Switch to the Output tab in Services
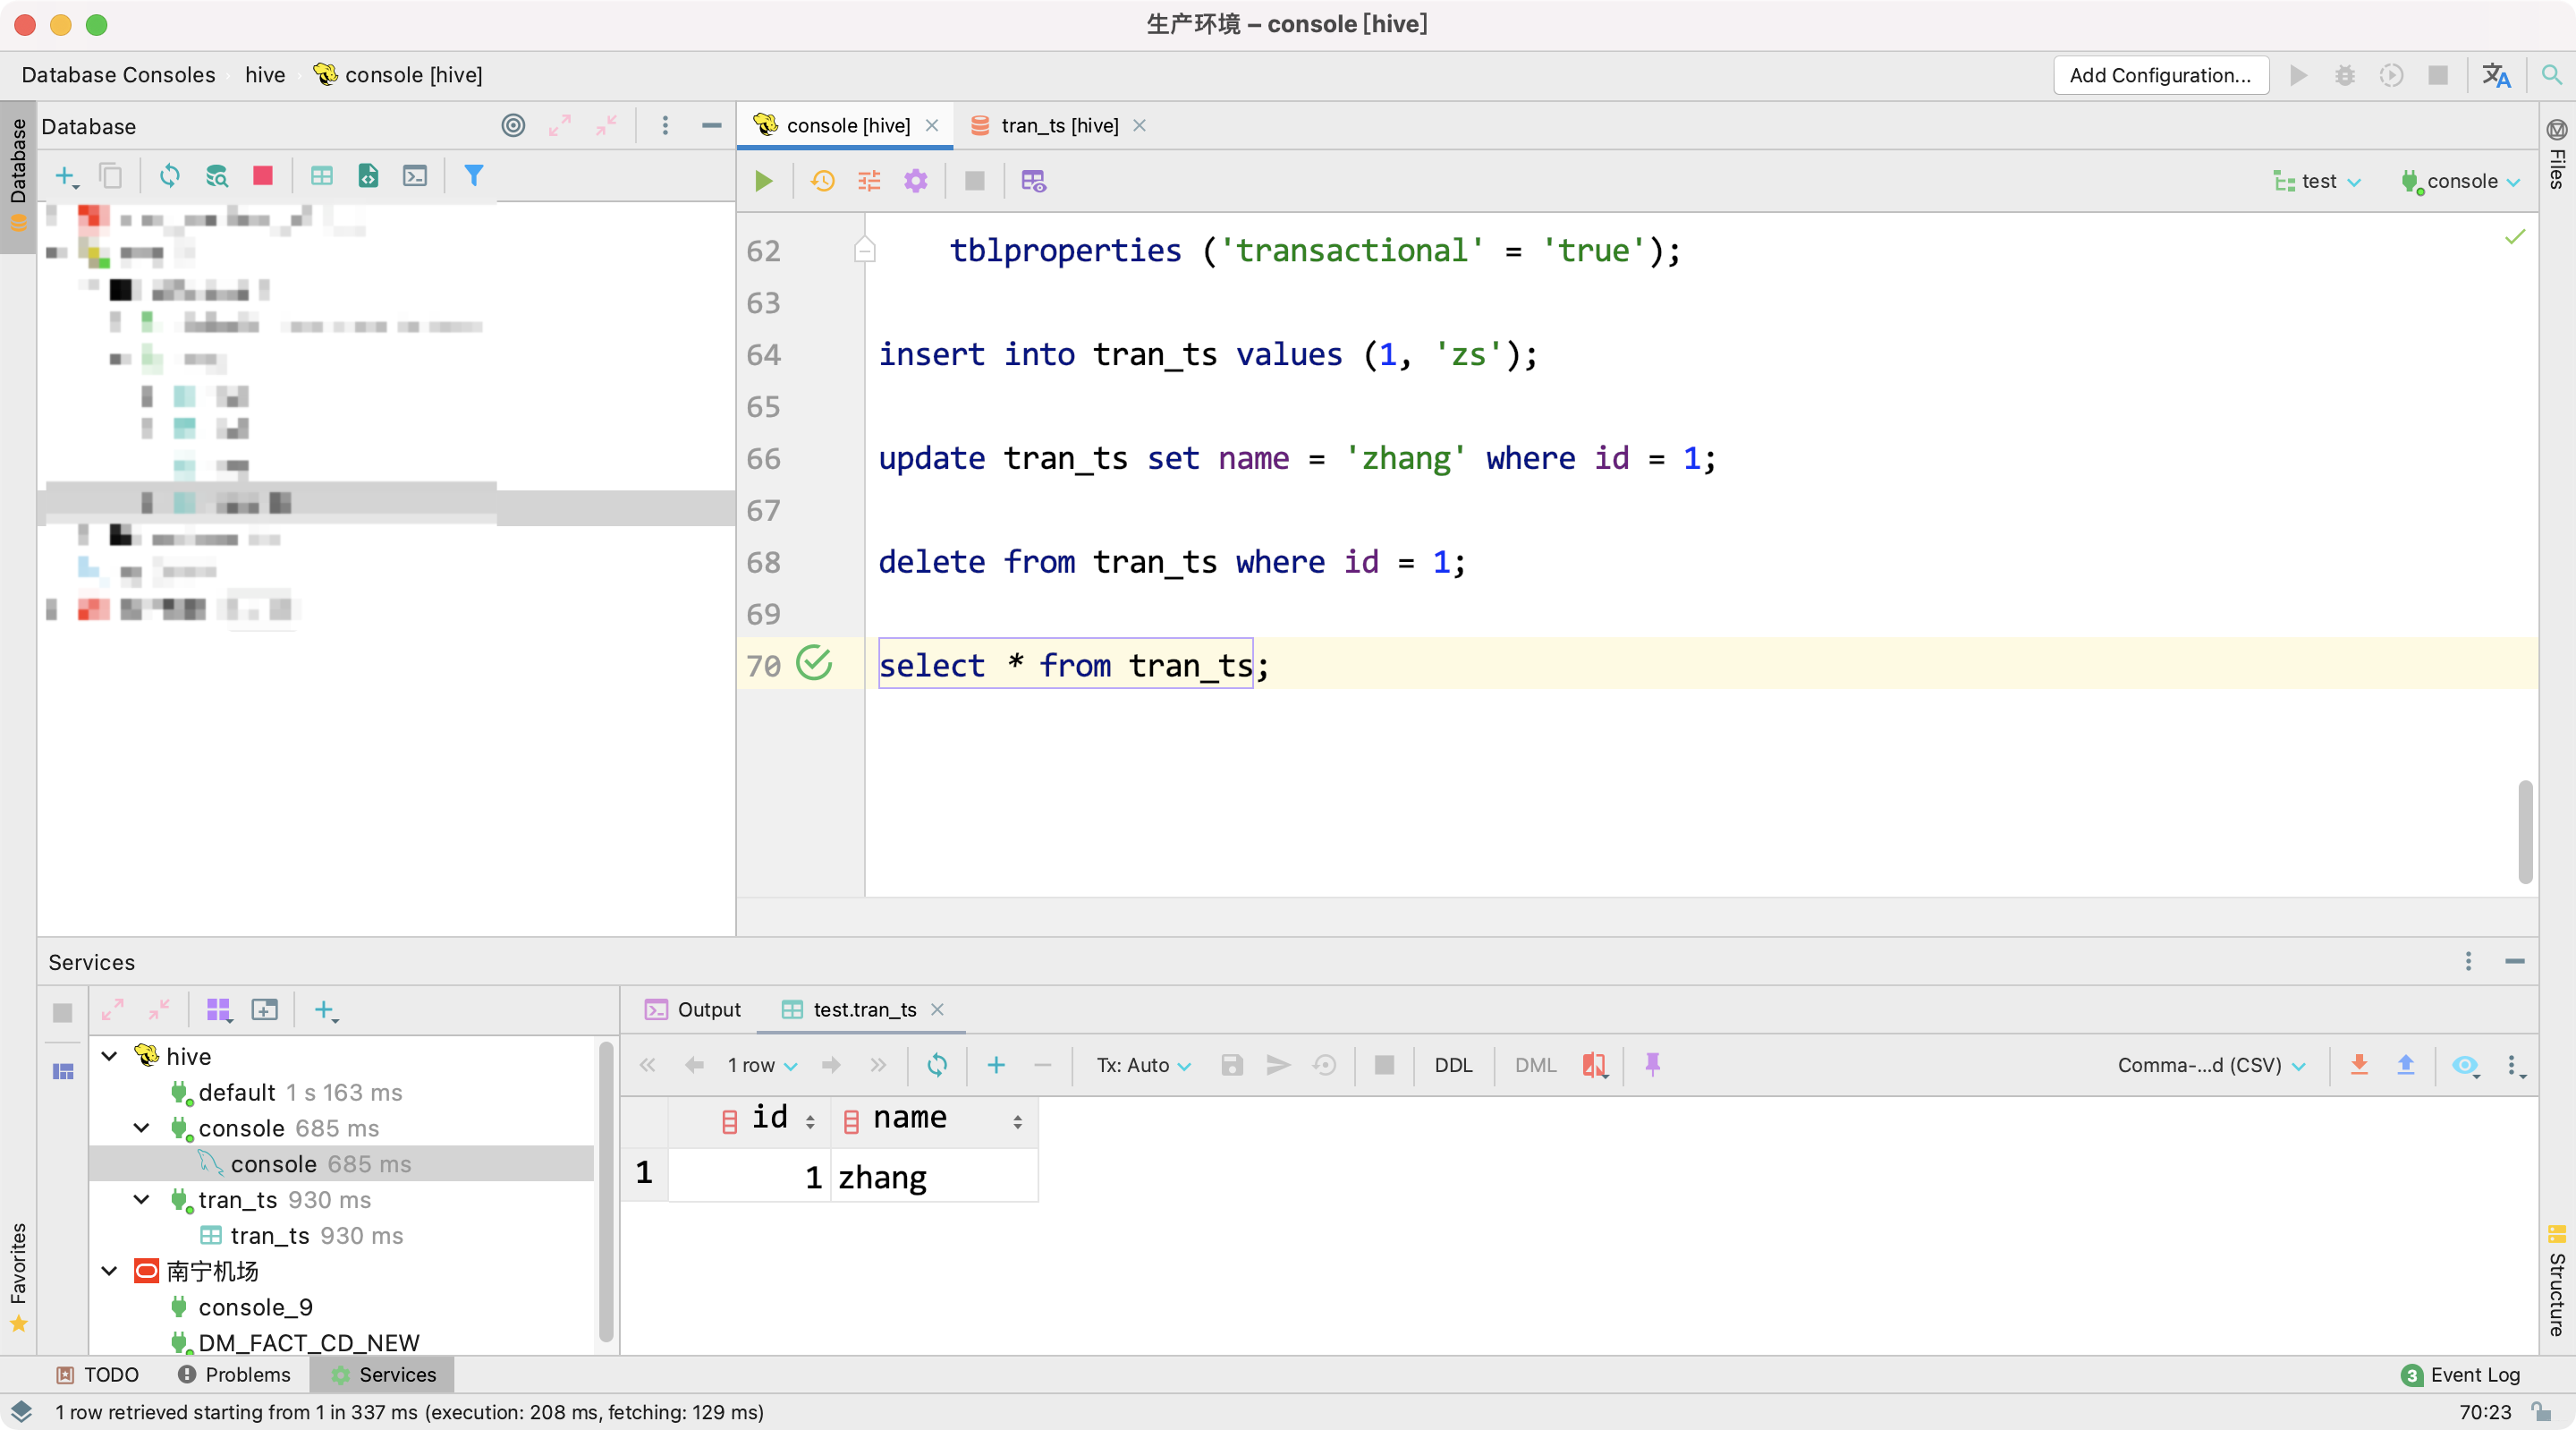 coord(692,1010)
